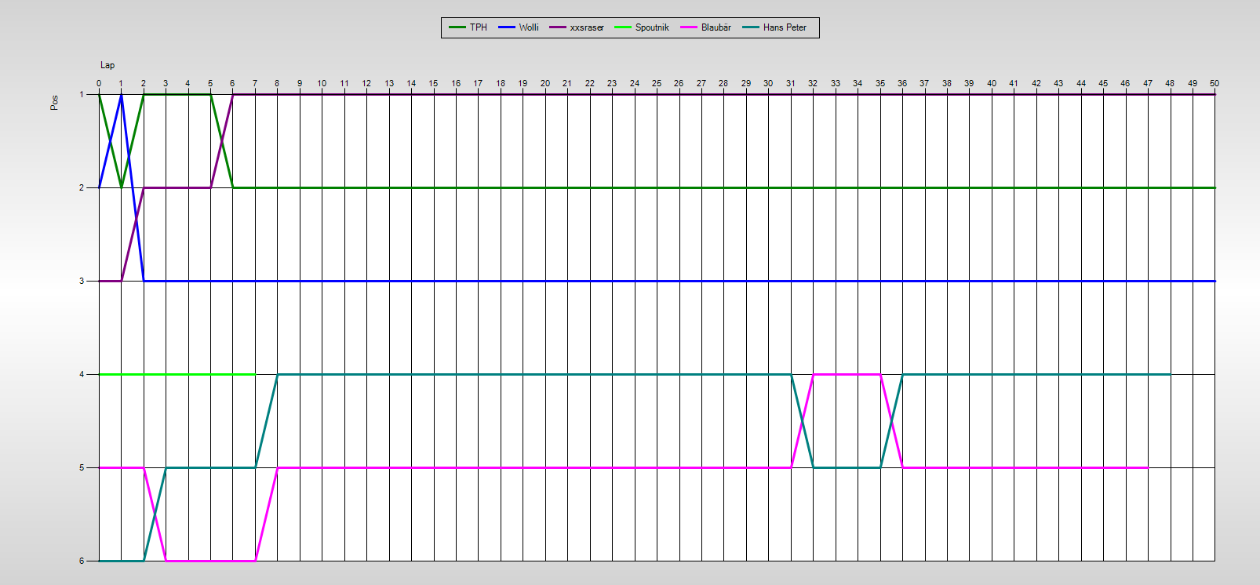1260x585 pixels.
Task: Click lap number 20 on the axis
Action: pos(545,83)
